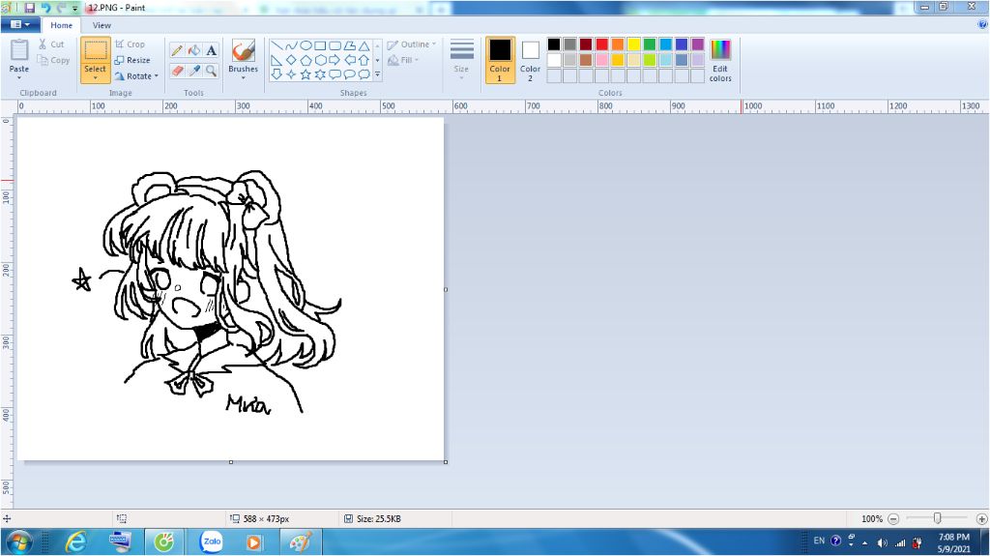Pick the Four-point star shape
This screenshot has width=990, height=556.
pyautogui.click(x=291, y=74)
